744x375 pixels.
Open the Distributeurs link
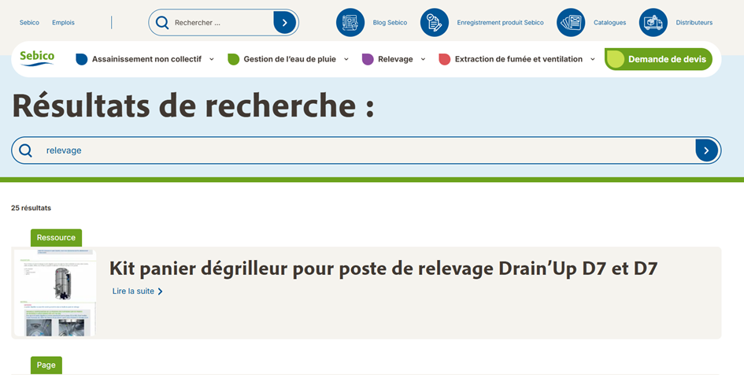(x=694, y=22)
